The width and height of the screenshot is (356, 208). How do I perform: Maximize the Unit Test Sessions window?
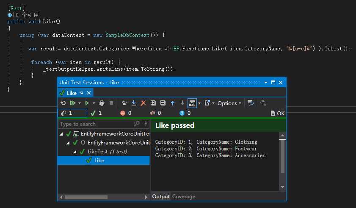click(273, 83)
